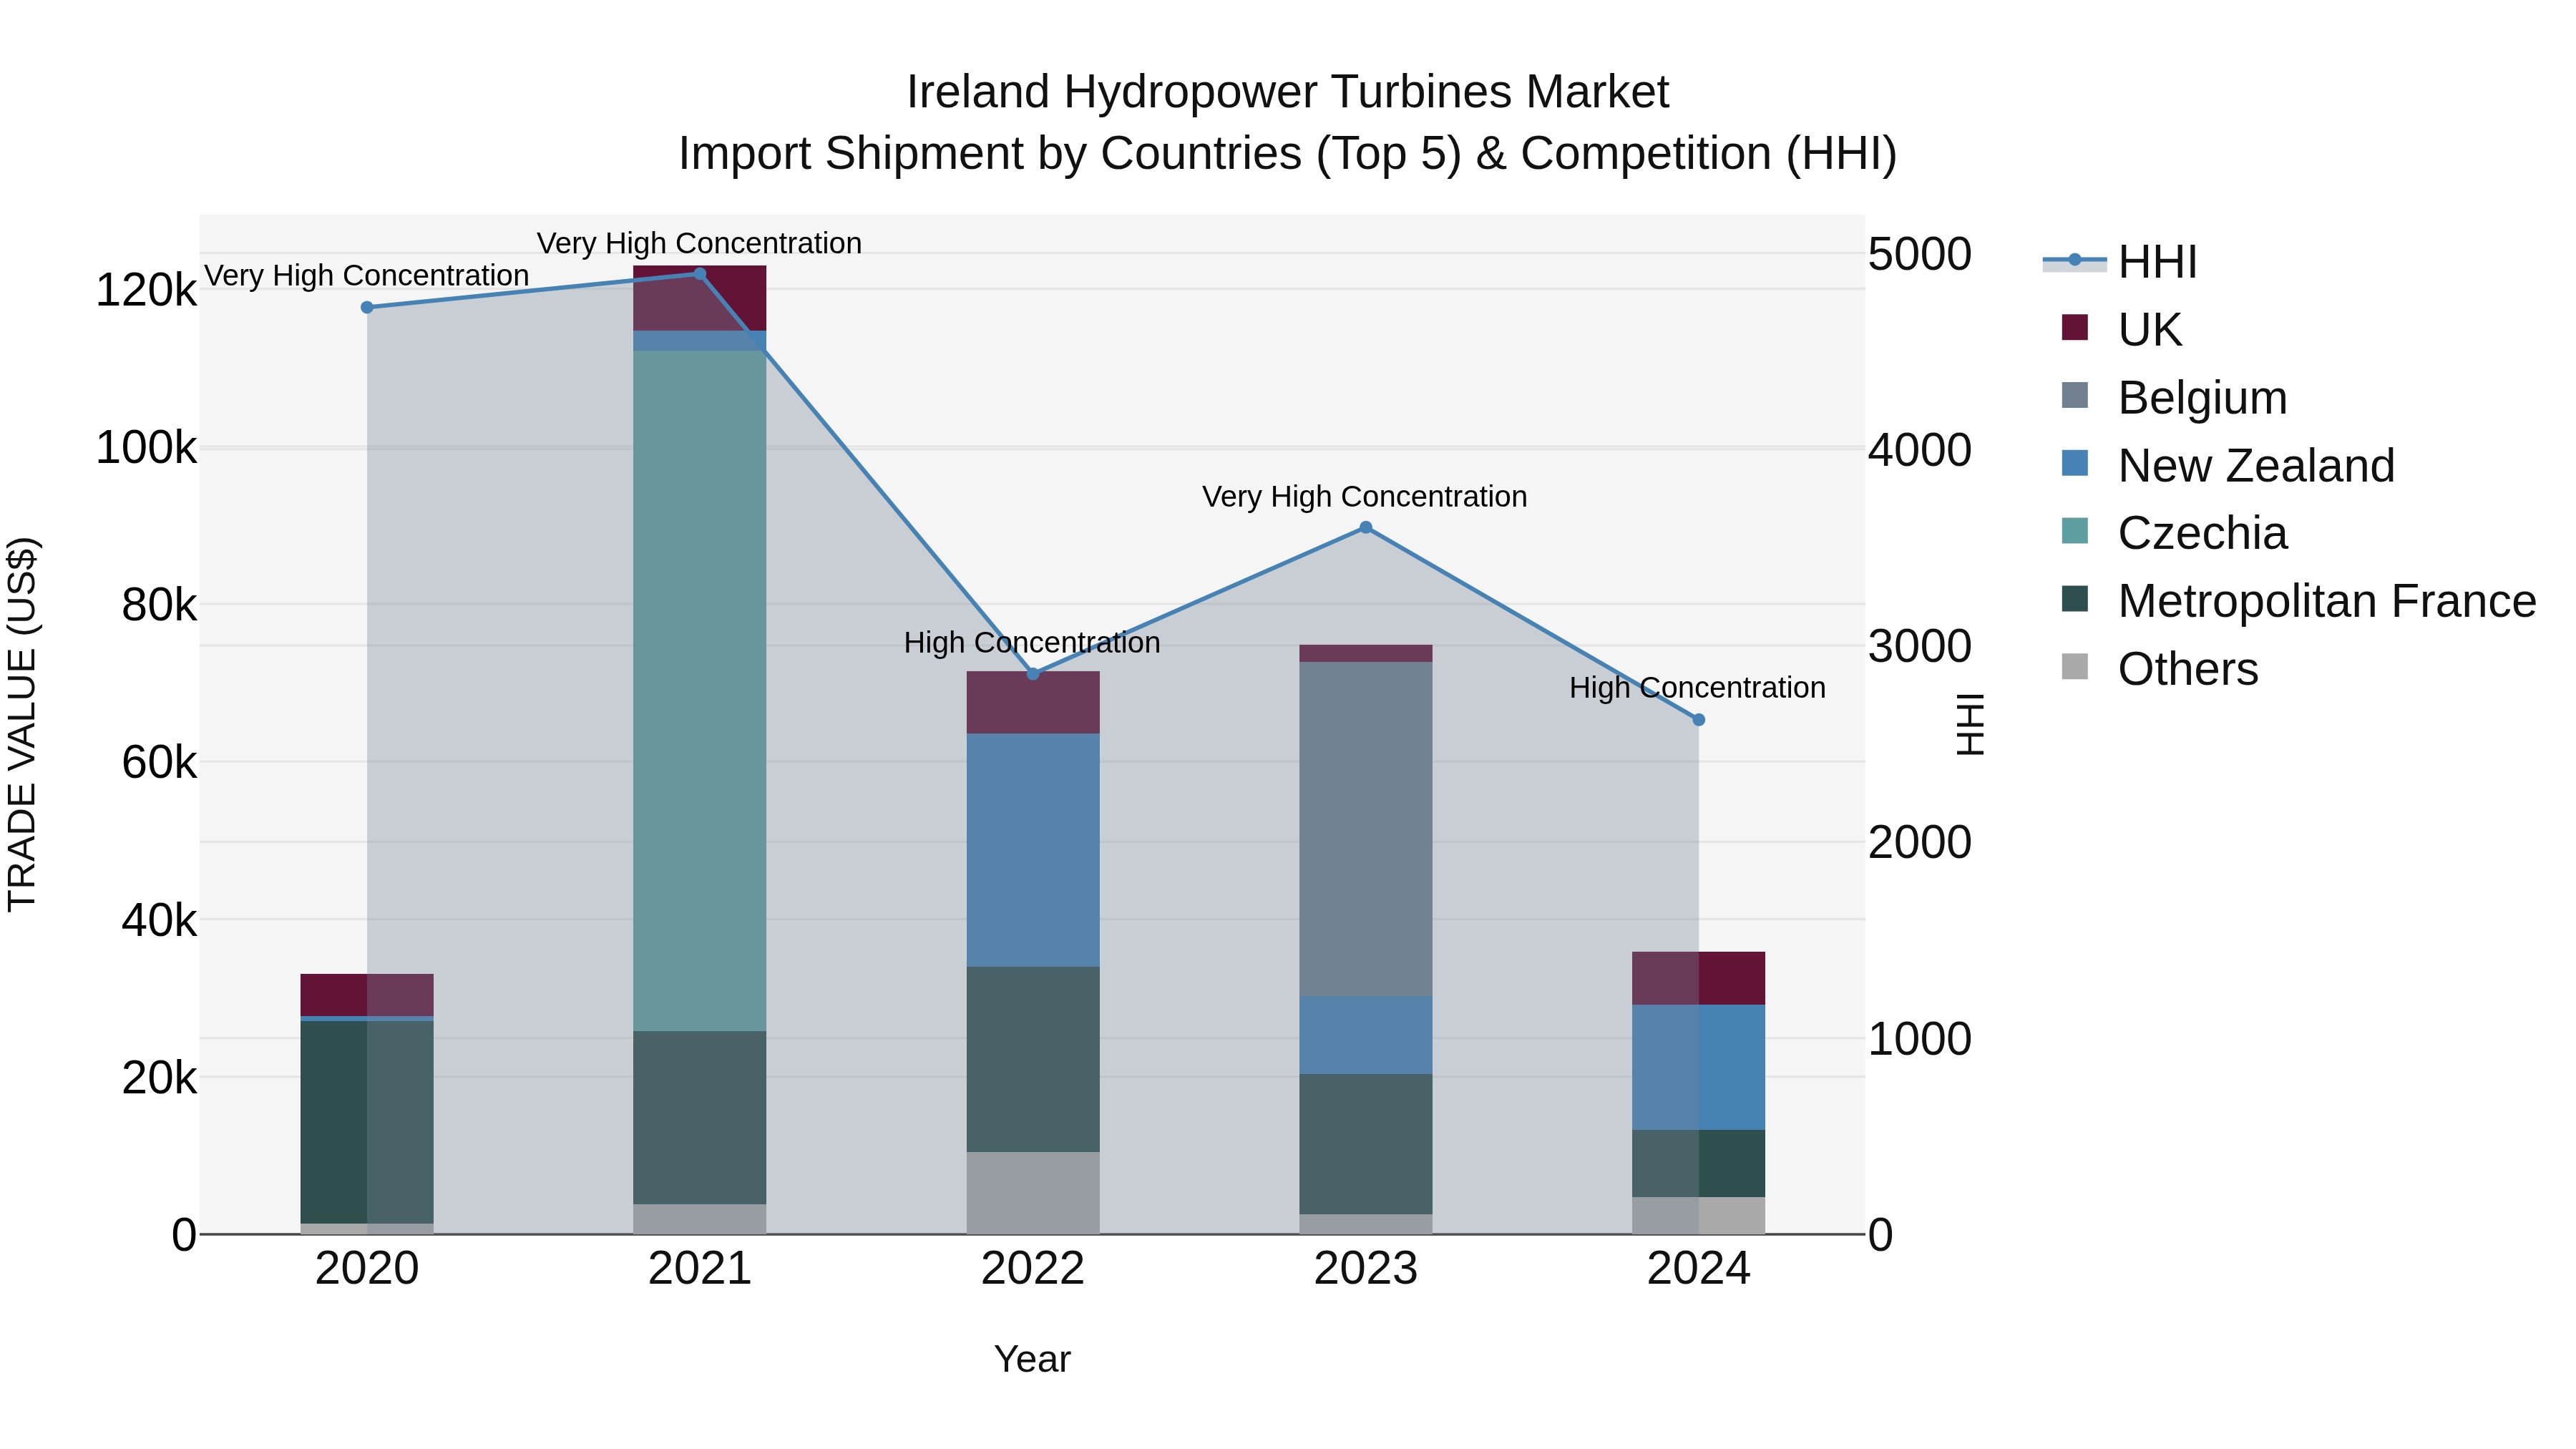The width and height of the screenshot is (2576, 1449).
Task: Click 'High Concentration' label above 2024
Action: [x=1697, y=688]
